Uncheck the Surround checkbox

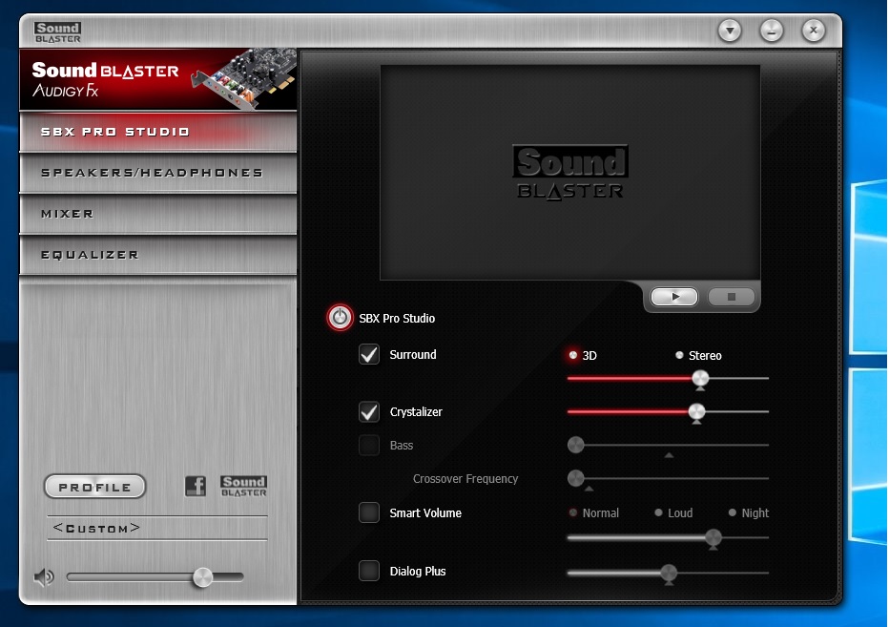point(369,354)
